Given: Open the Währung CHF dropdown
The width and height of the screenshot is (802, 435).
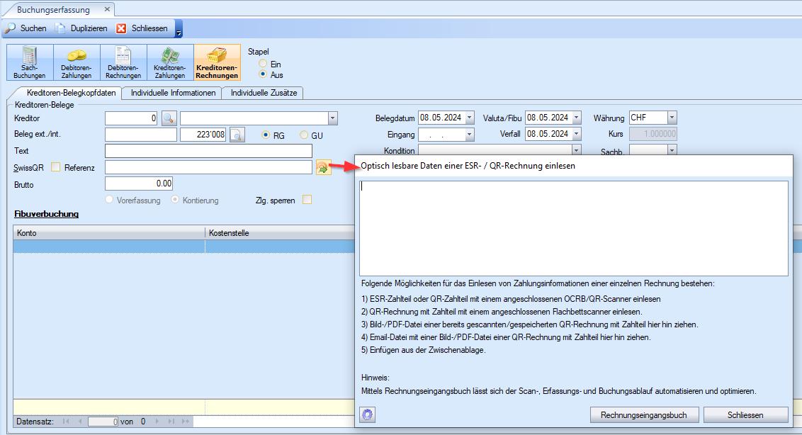Looking at the screenshot, I should coord(672,118).
